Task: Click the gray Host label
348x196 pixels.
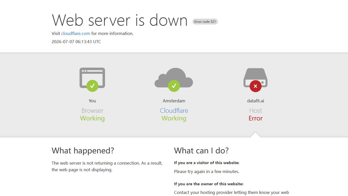Action: (x=255, y=111)
